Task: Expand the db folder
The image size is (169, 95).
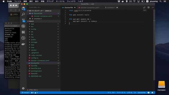Action: point(32,32)
